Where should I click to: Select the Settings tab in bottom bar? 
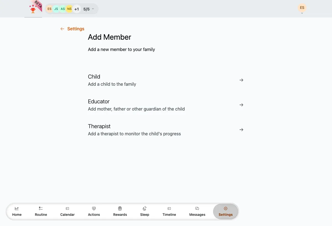(x=225, y=211)
